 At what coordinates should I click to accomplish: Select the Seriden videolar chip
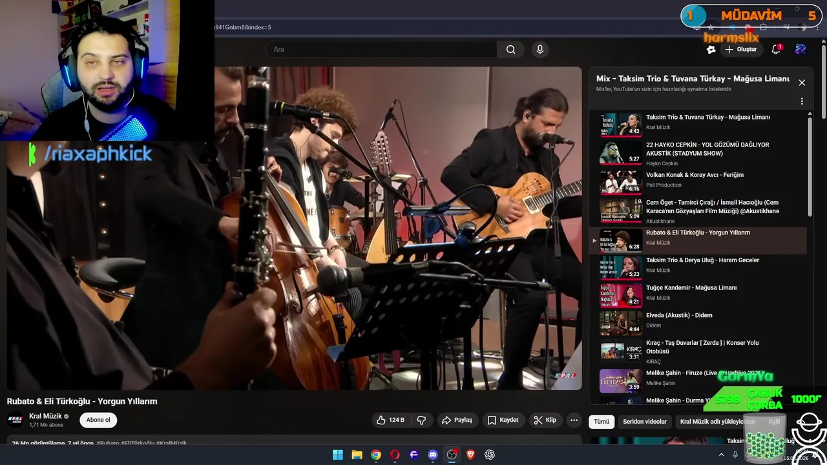[645, 422]
